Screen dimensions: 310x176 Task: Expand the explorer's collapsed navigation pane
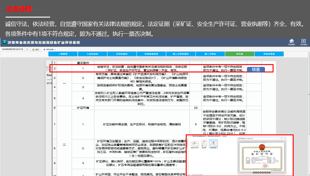pyautogui.click(x=187, y=139)
